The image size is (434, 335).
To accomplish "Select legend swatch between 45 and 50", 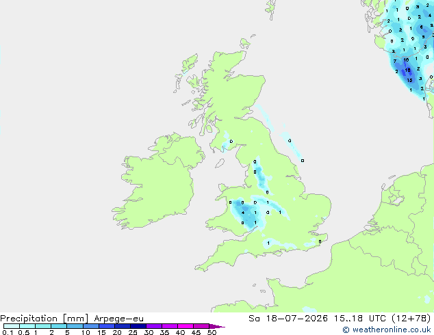I will (201, 326).
